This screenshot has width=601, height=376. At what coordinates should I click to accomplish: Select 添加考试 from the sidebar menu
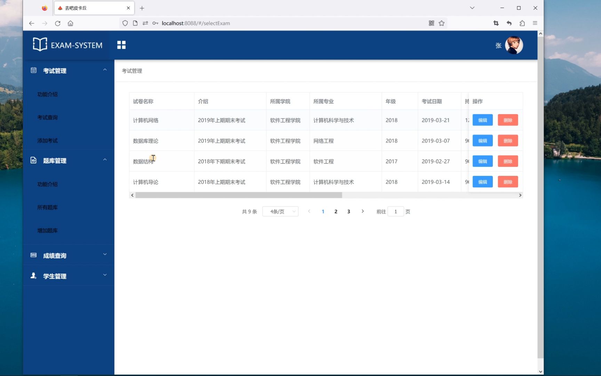pyautogui.click(x=47, y=141)
